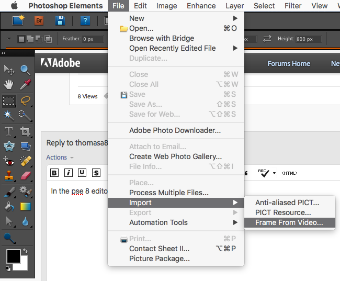Viewport: 340px width, 281px height.
Task: Open the Actions dropdown in reply
Action: 60,158
